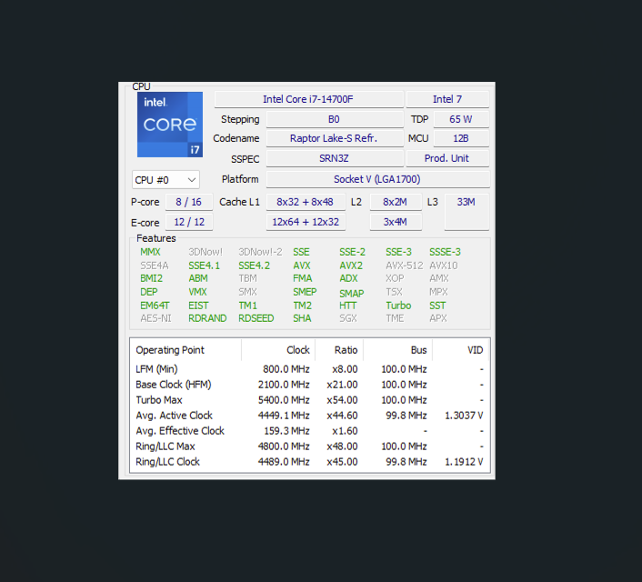
Task: Click the Bus column header
Action: tap(398, 350)
